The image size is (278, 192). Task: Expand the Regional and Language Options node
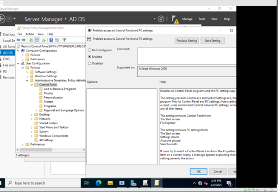click(x=36, y=110)
